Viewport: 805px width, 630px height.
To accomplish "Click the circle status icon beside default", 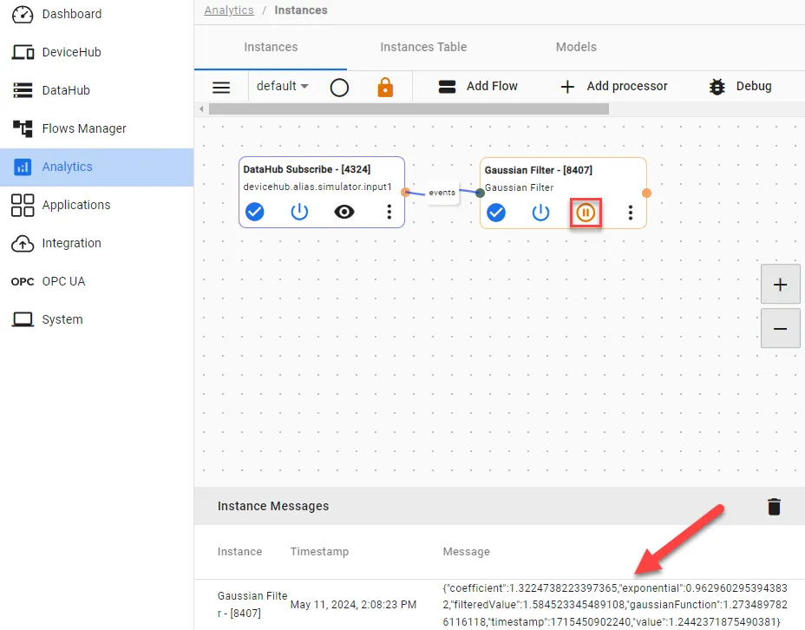I will [x=339, y=88].
